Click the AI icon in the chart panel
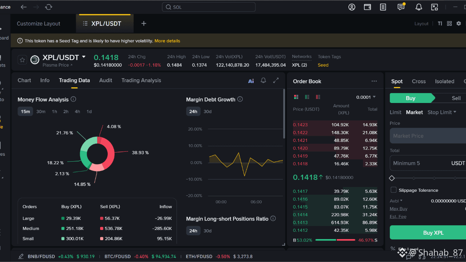 point(251,81)
